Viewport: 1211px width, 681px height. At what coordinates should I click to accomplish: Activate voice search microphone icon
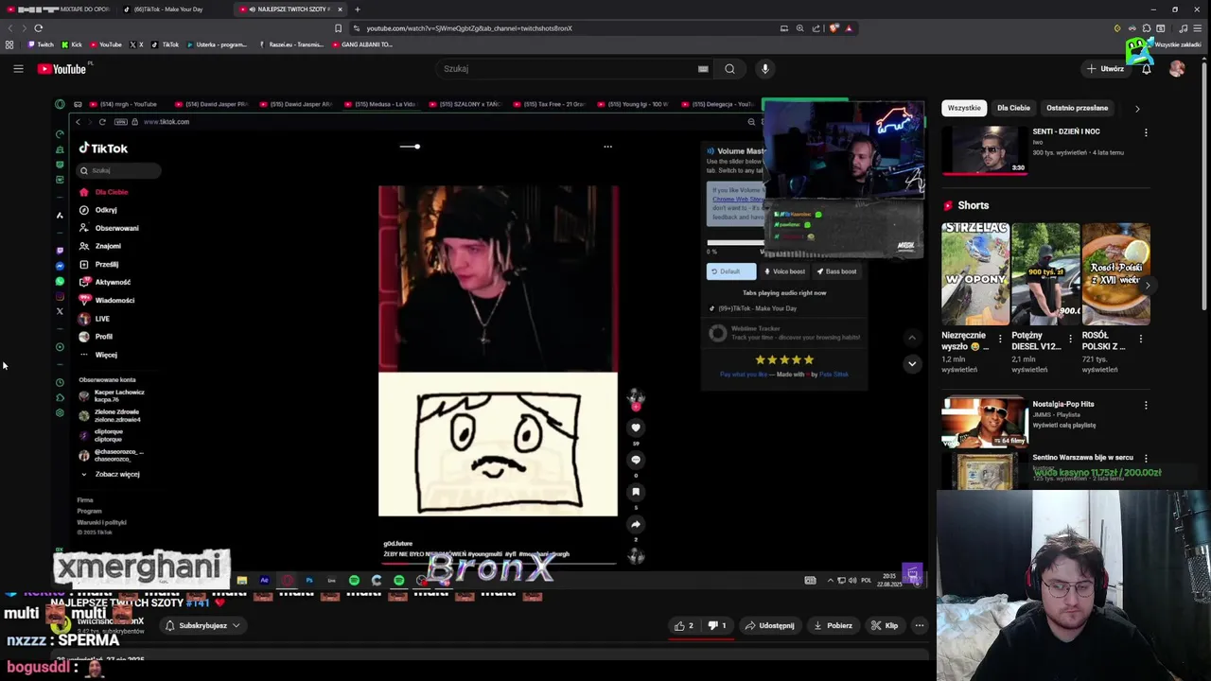coord(765,68)
